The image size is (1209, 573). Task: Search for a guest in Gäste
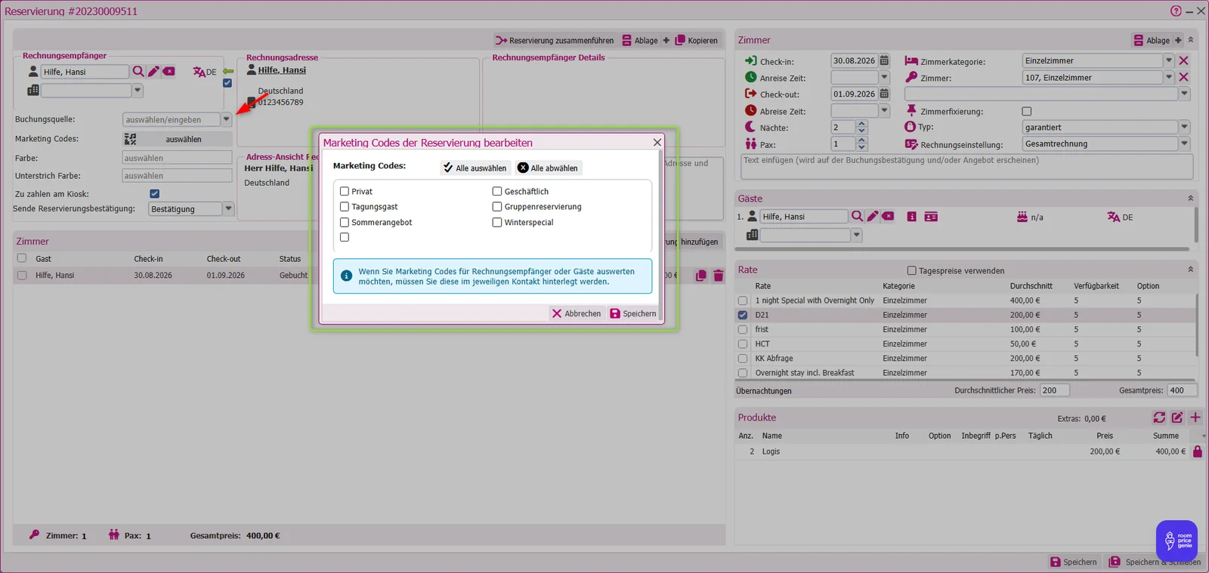point(857,217)
